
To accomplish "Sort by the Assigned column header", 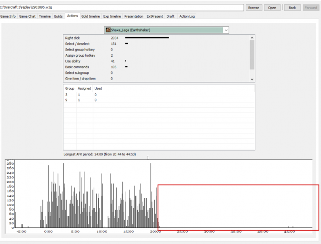I will [x=84, y=88].
